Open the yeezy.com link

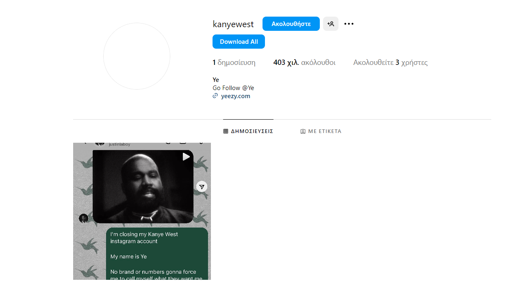(x=235, y=96)
